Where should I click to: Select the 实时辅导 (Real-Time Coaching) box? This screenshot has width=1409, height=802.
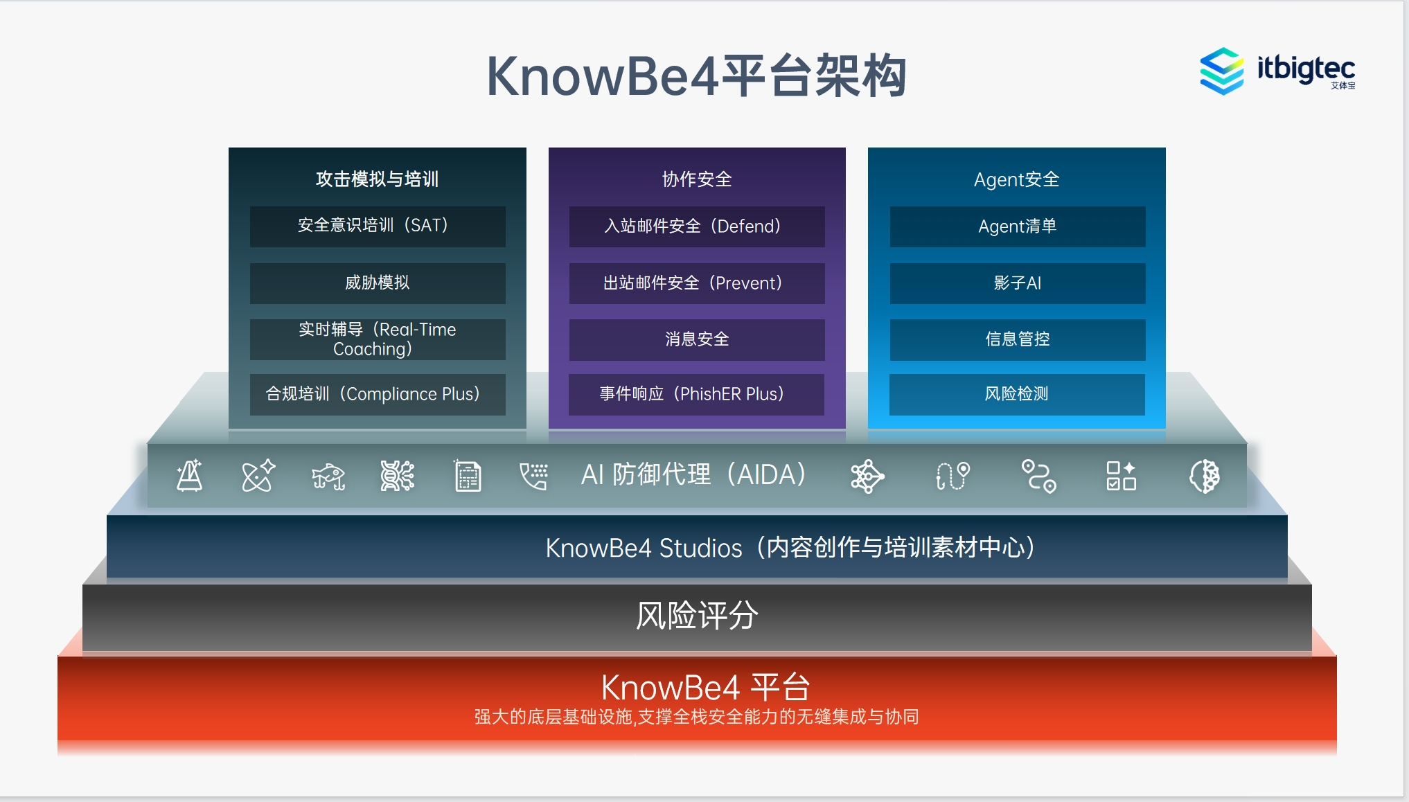point(378,339)
